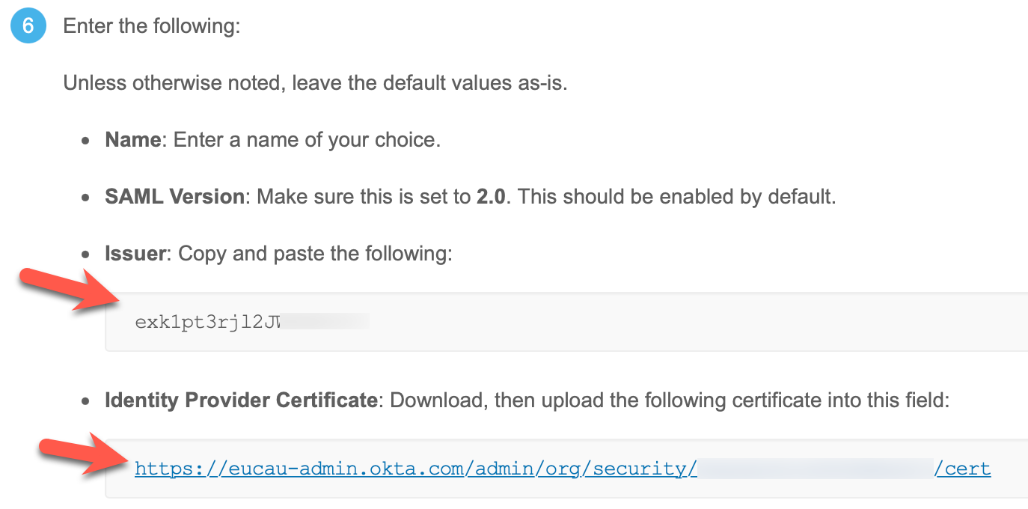The image size is (1028, 509).
Task: Click the 'Unless otherwise noted' sentence
Action: point(315,82)
